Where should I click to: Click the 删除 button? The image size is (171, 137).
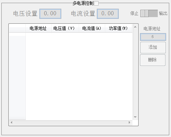pyautogui.click(x=153, y=60)
